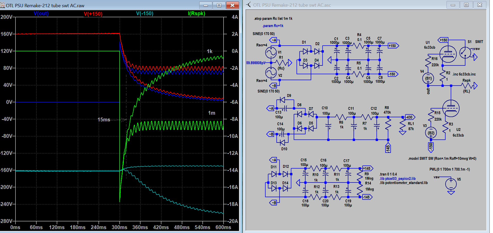Click the 600ms time axis label
Viewport: 493px width, 233px height.
tap(223, 227)
